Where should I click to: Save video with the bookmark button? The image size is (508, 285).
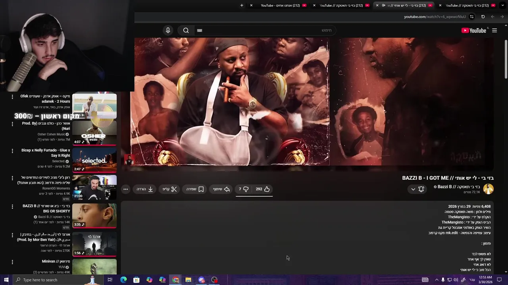pyautogui.click(x=195, y=189)
